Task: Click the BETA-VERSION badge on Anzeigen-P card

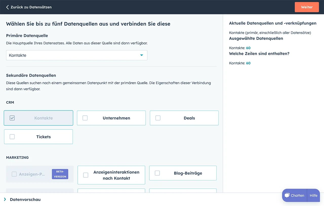Action: pos(60,174)
